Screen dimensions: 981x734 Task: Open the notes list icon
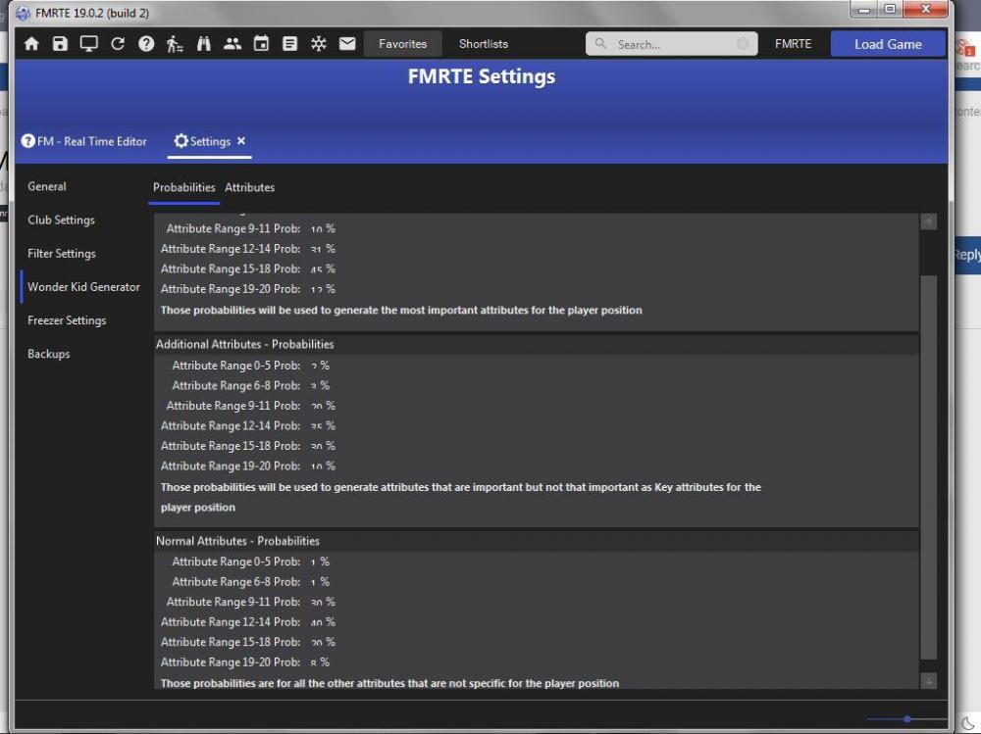(x=289, y=44)
